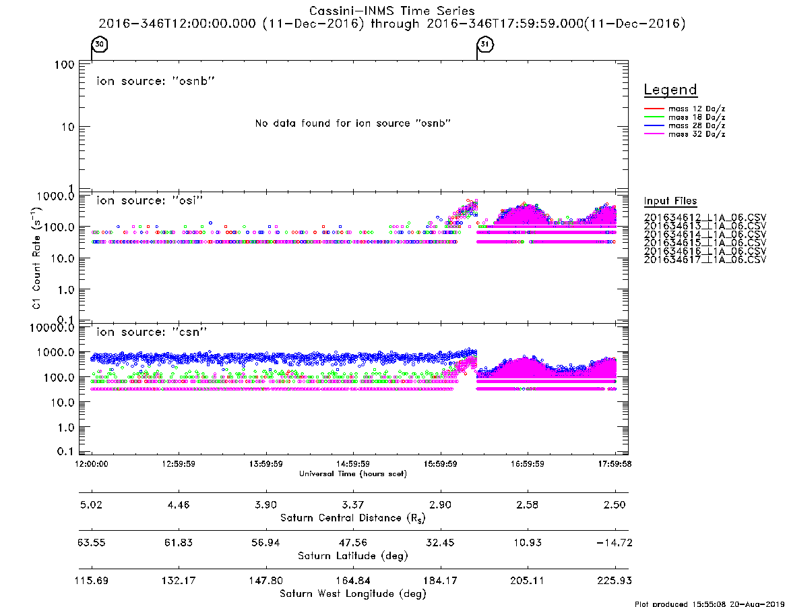Click the ion source "osi" panel label
Image resolution: width=785 pixels, height=607 pixels.
click(150, 200)
